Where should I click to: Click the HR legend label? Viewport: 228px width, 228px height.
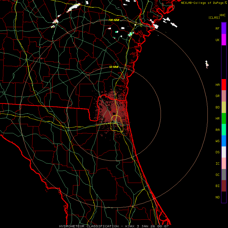point(218,119)
